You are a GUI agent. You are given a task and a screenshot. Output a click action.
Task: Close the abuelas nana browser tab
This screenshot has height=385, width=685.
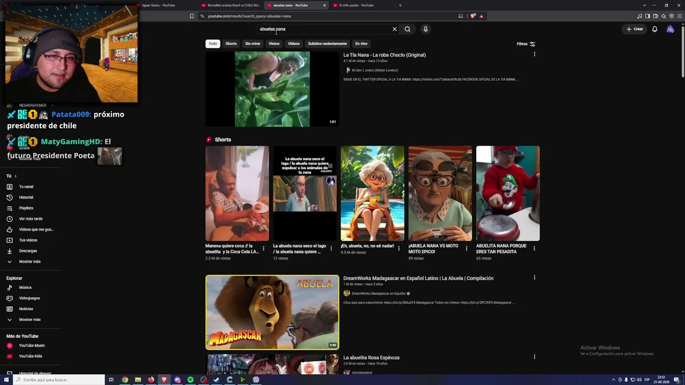pos(324,5)
